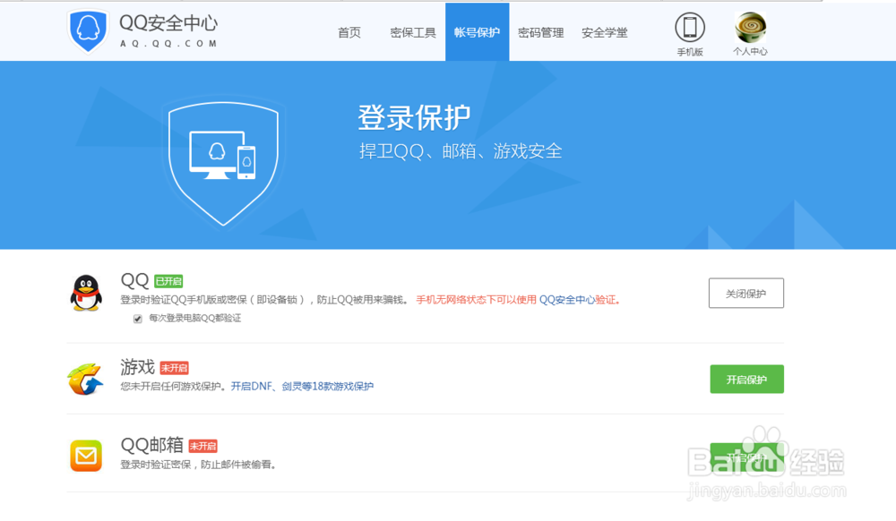896x521 pixels.
Task: Click the QQ penguin icon
Action: pos(86,293)
